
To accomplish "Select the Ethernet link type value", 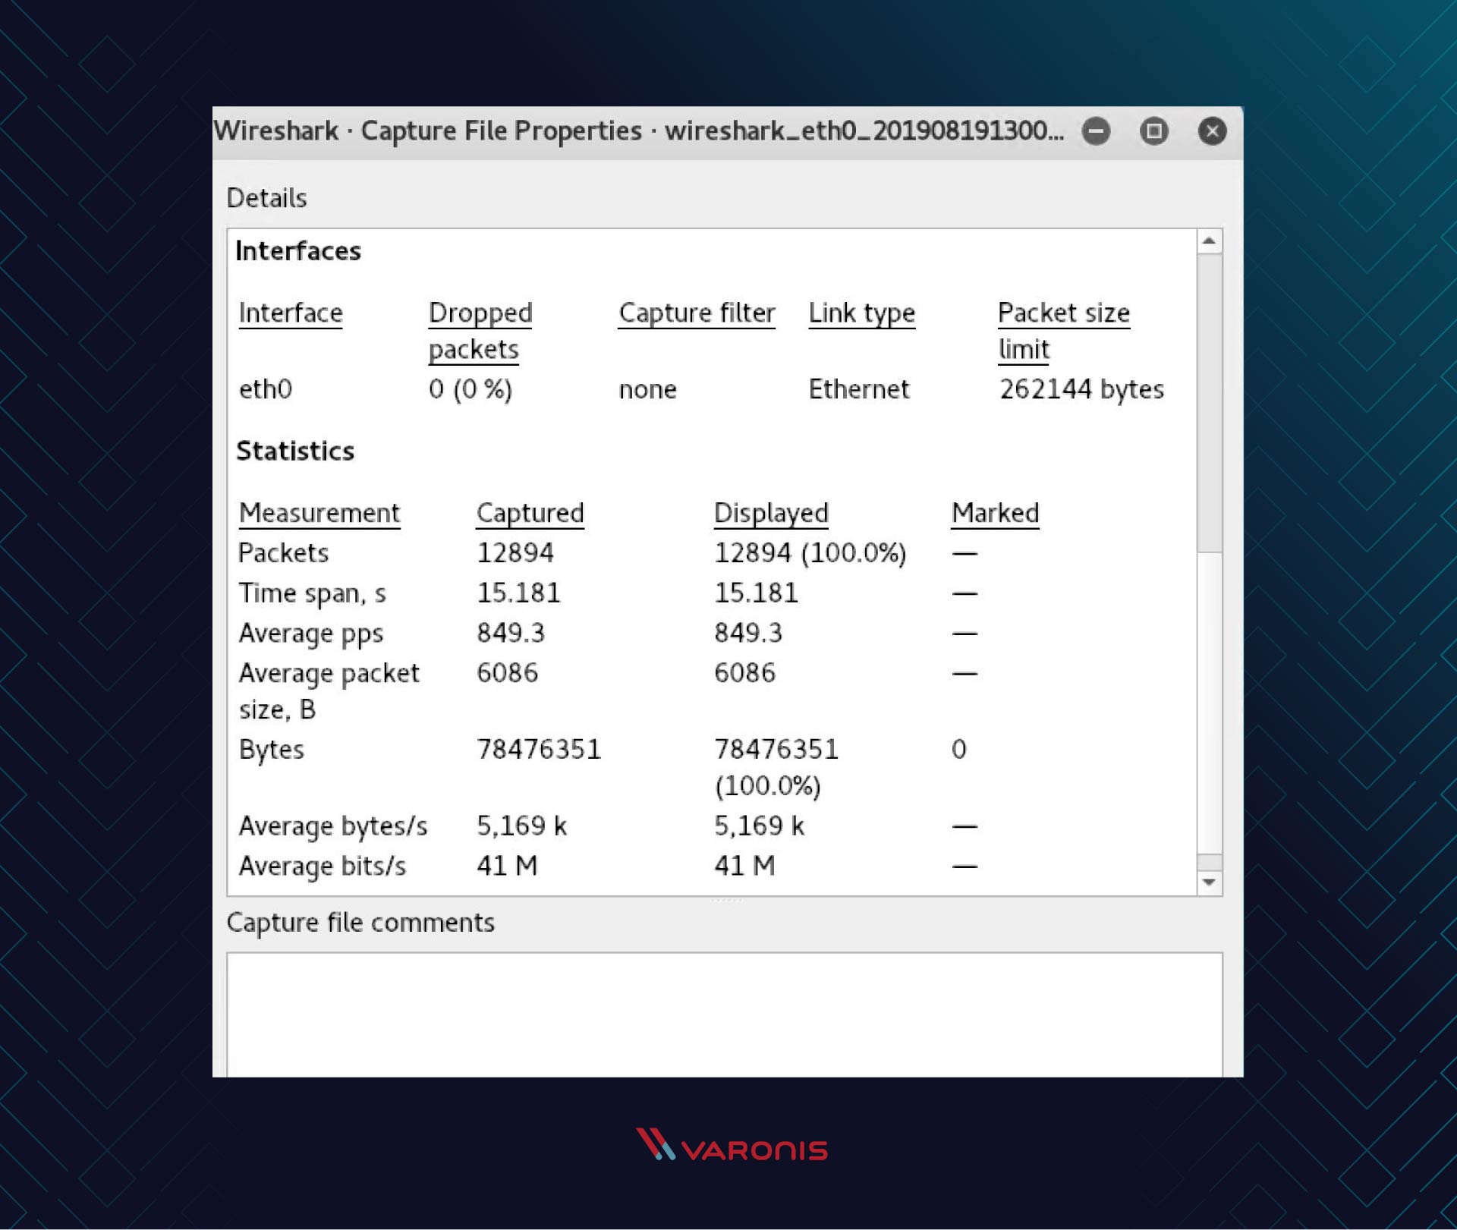I will pyautogui.click(x=859, y=389).
